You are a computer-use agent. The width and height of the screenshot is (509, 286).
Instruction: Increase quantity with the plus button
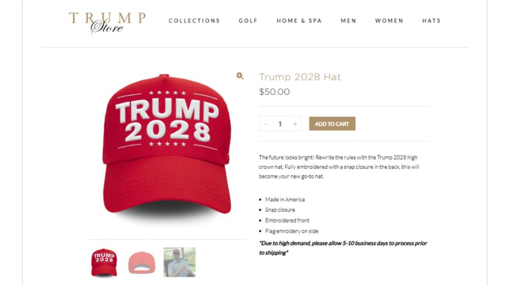point(295,124)
